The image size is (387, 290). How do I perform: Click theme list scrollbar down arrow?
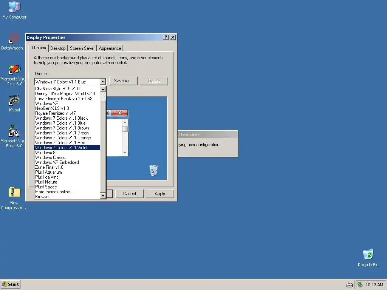103,196
